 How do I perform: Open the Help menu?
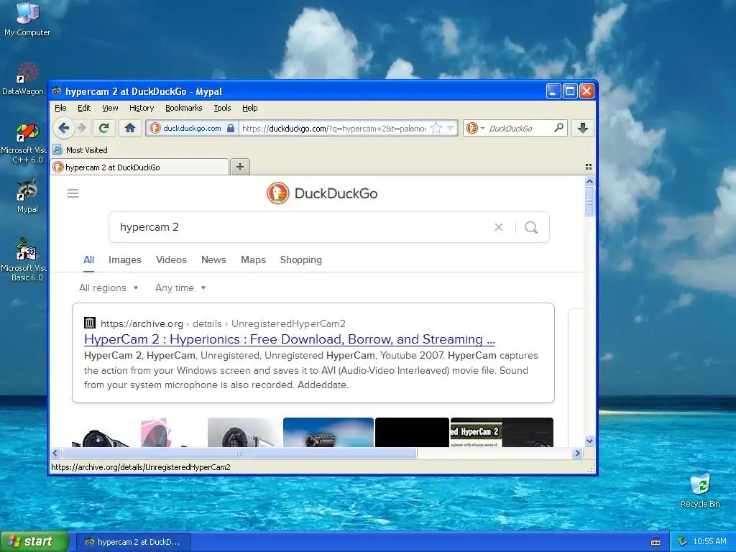pyautogui.click(x=249, y=108)
